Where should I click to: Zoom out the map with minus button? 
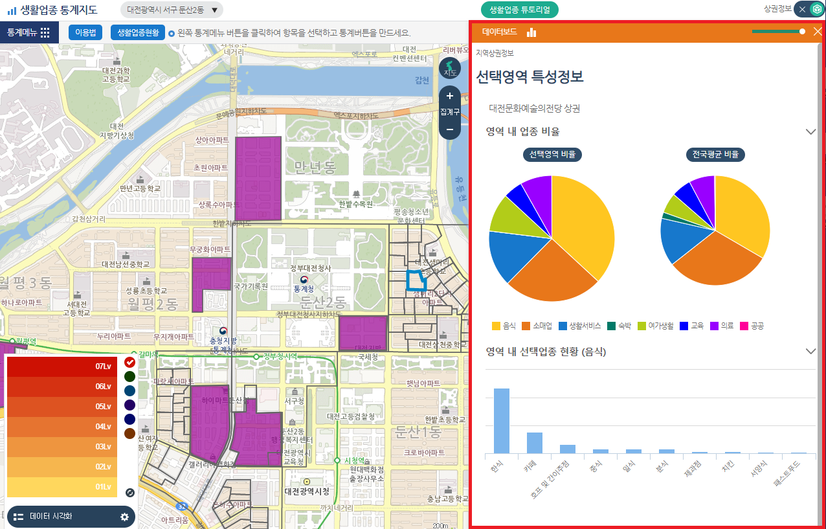(450, 129)
